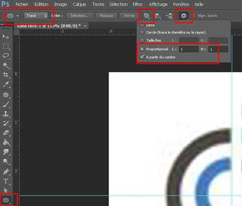This screenshot has height=206, width=242.
Task: Open the gear geometry options dropdown
Action: 184,16
